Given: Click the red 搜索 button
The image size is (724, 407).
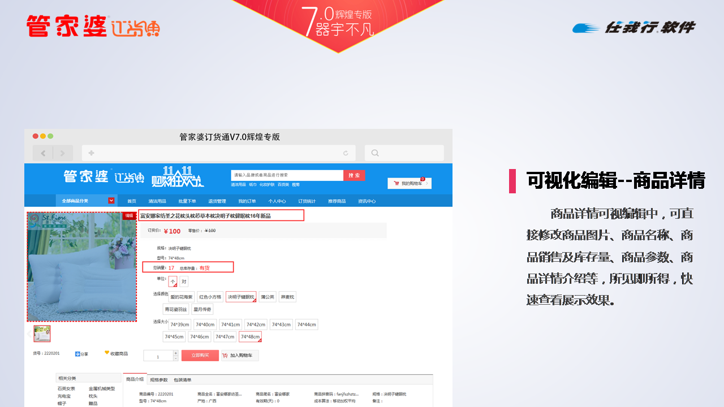Looking at the screenshot, I should tap(354, 175).
